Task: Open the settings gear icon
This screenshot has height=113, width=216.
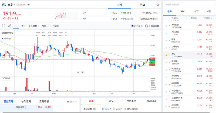Action: point(158,5)
